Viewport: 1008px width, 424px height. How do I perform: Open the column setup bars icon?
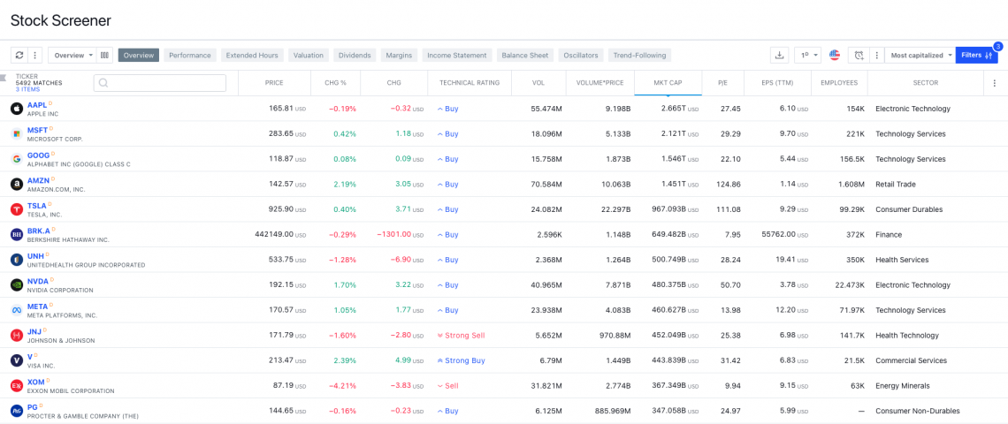point(104,55)
